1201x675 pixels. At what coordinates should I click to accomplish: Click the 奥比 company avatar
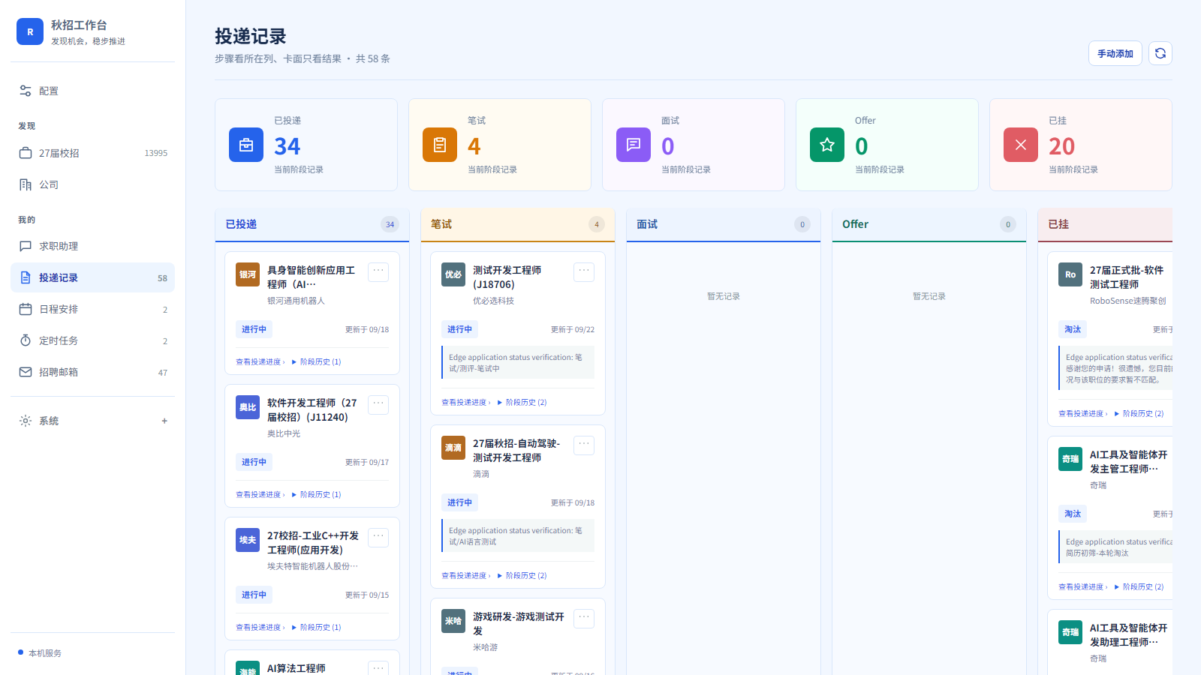[248, 407]
